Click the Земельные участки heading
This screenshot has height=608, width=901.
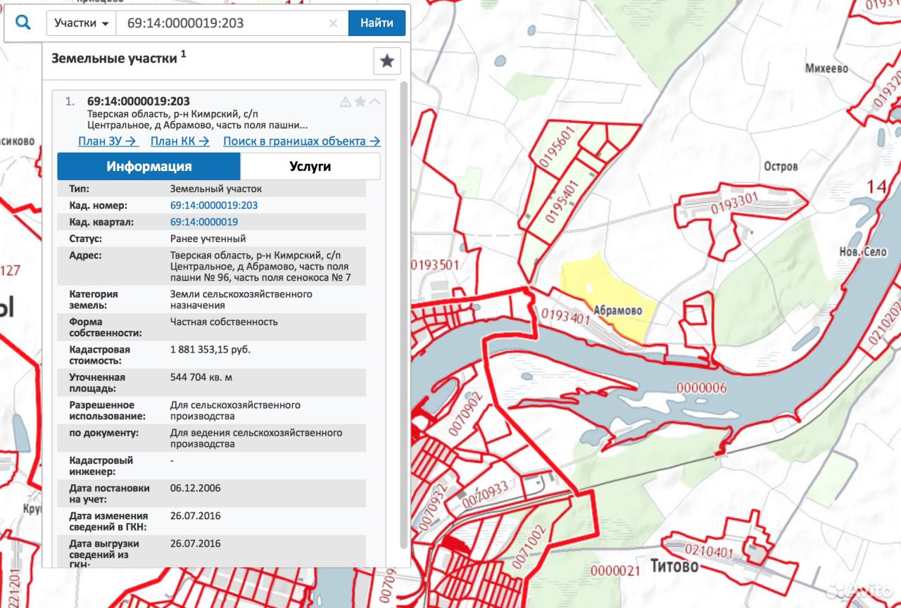tap(114, 58)
